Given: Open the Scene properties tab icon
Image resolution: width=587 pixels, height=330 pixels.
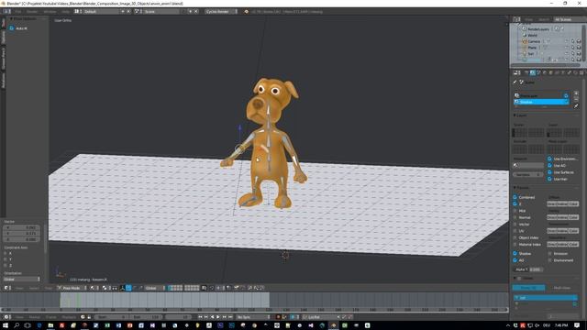Looking at the screenshot, I should (538, 73).
